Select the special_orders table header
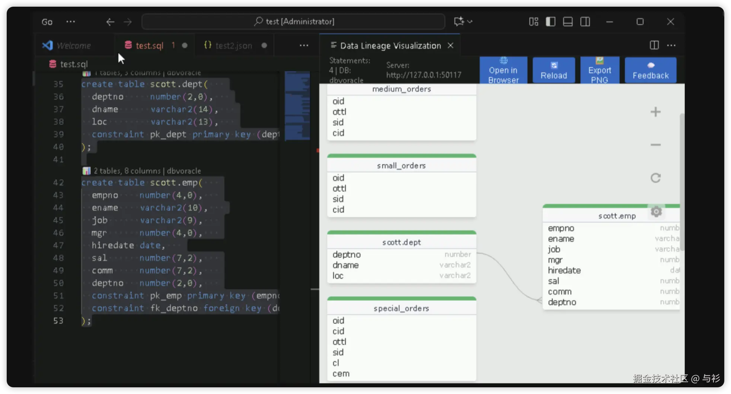 [402, 308]
